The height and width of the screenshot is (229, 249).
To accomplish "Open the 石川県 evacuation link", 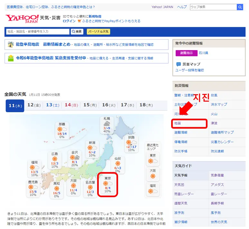I will point(203,53).
